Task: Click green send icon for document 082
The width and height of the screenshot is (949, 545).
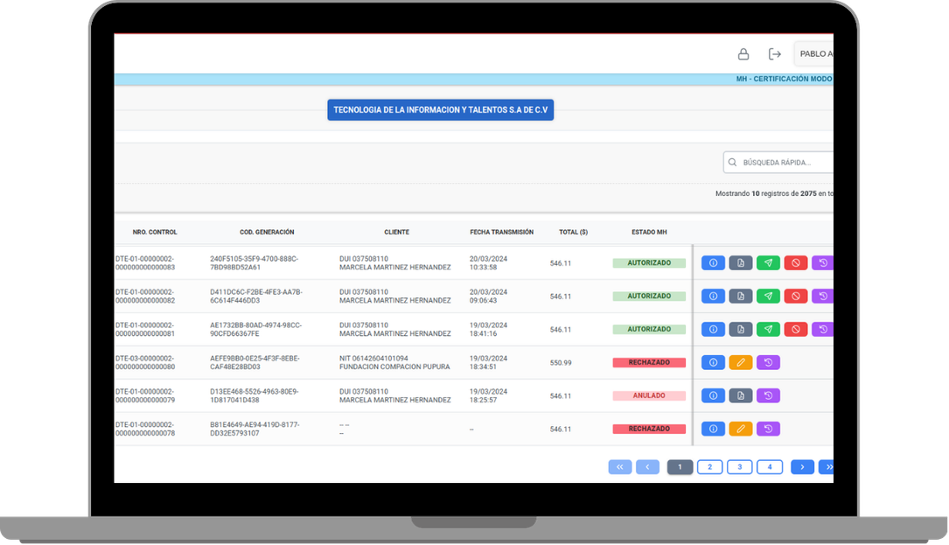Action: pyautogui.click(x=768, y=296)
